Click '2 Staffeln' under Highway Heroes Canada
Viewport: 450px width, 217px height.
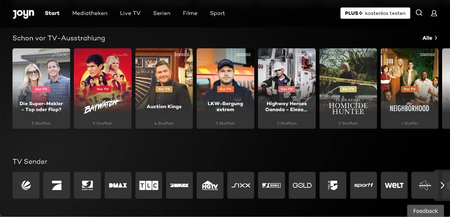click(x=287, y=123)
